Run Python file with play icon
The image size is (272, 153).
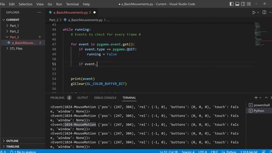coord(254,12)
